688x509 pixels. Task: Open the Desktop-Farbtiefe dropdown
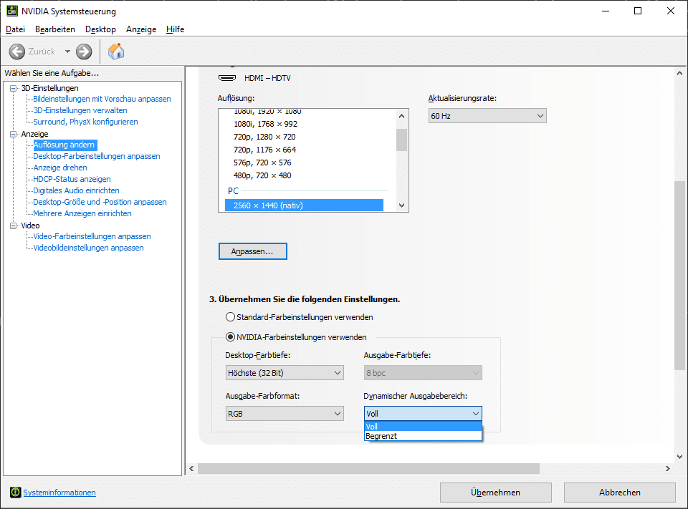(285, 373)
